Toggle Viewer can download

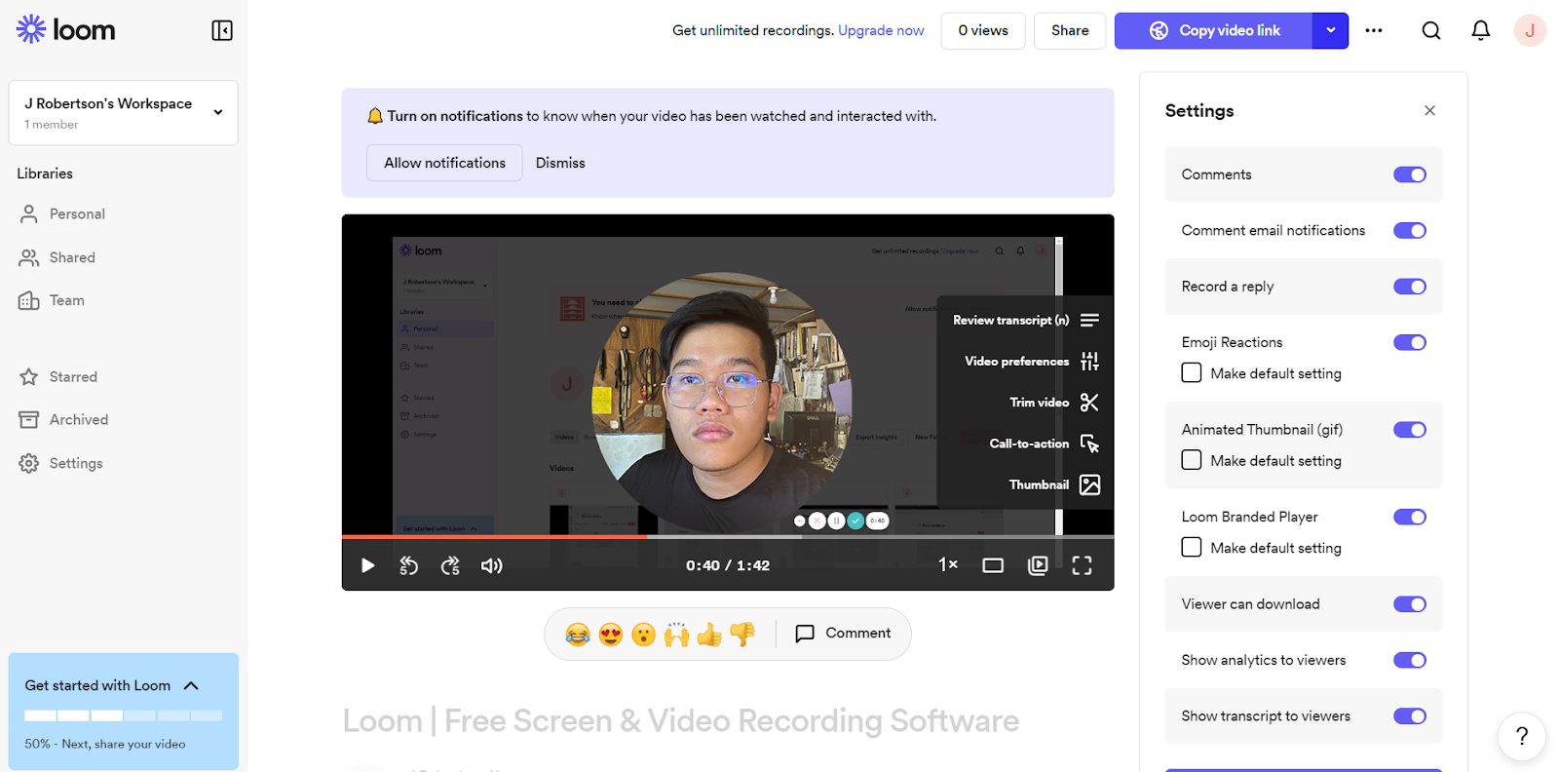click(x=1410, y=604)
